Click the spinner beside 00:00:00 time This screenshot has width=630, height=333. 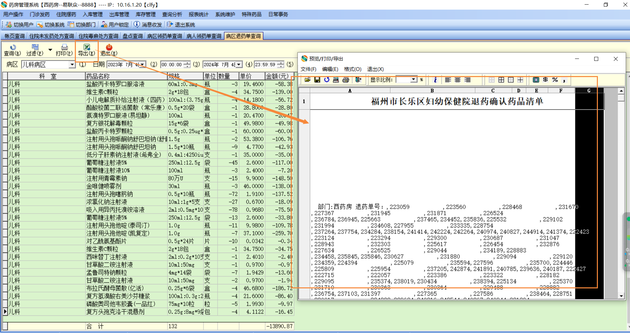187,64
